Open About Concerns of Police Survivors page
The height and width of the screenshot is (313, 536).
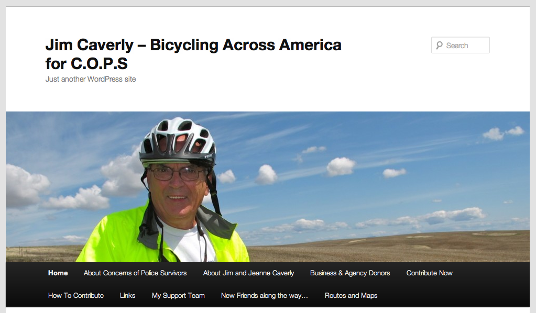point(135,273)
